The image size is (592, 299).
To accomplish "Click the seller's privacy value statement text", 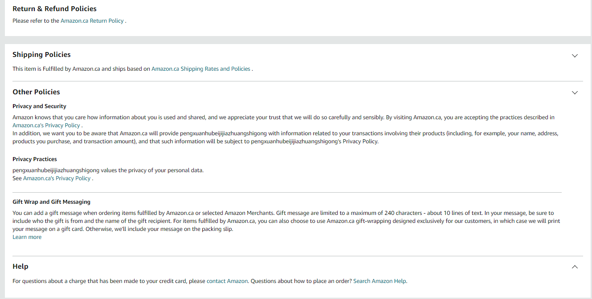I will pyautogui.click(x=108, y=170).
